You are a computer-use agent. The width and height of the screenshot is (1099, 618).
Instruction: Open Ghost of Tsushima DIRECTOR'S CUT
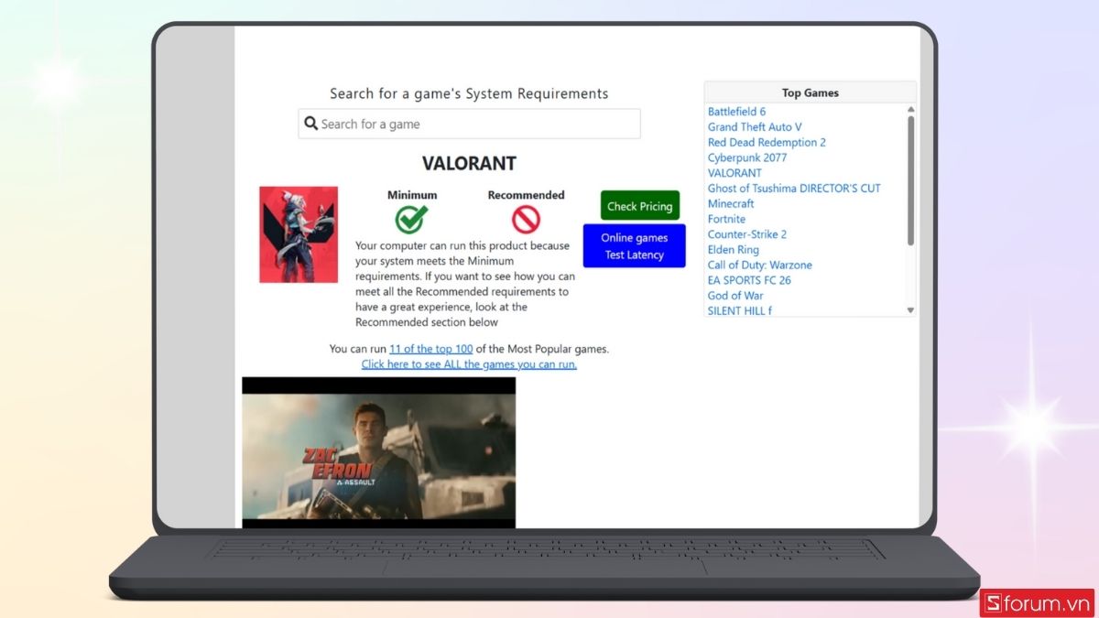pos(794,189)
